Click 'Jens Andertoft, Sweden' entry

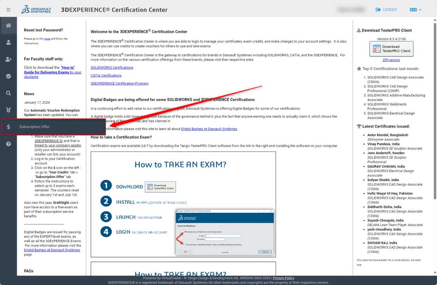click(386, 153)
